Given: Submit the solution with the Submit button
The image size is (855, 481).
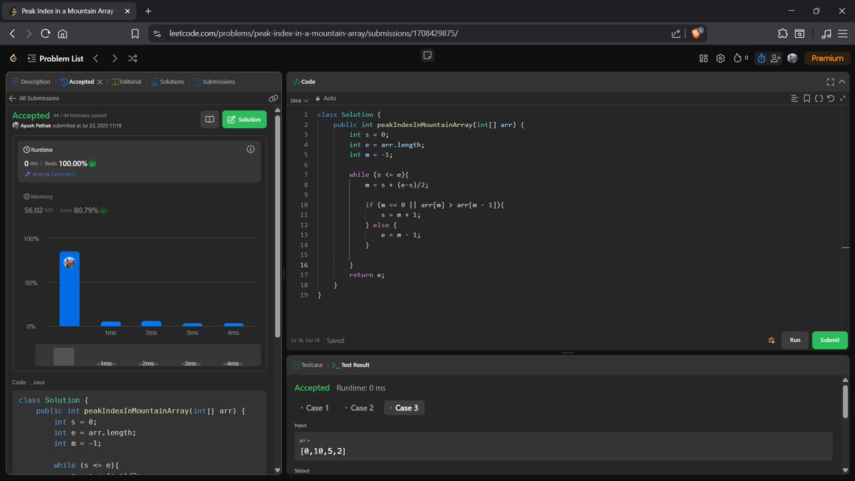Looking at the screenshot, I should pyautogui.click(x=829, y=340).
